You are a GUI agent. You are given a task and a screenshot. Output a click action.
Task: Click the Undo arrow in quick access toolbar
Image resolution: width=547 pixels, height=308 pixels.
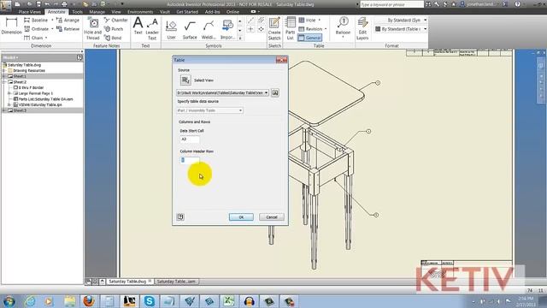(x=47, y=4)
